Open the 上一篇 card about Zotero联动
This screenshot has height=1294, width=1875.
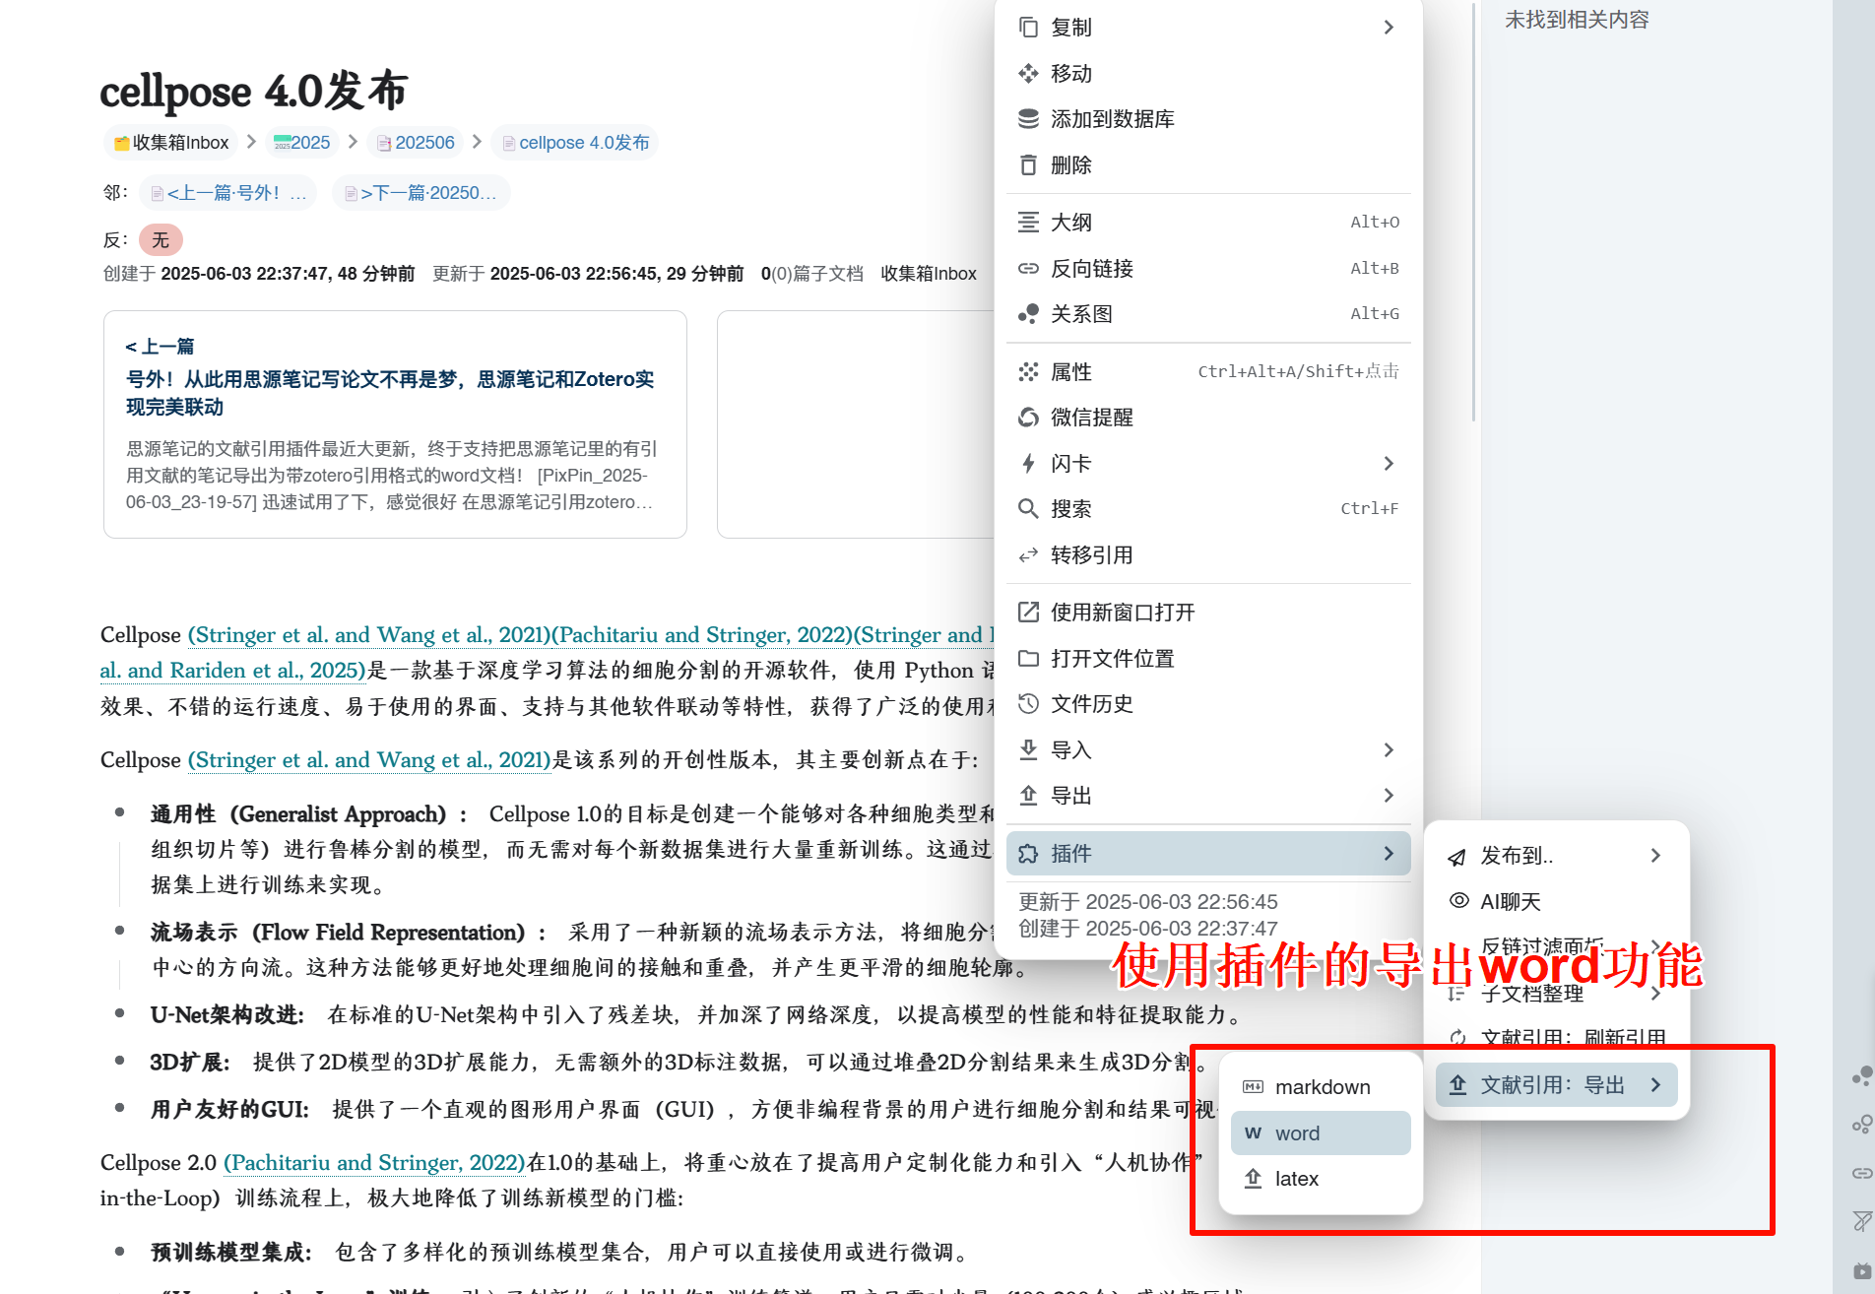tap(395, 424)
